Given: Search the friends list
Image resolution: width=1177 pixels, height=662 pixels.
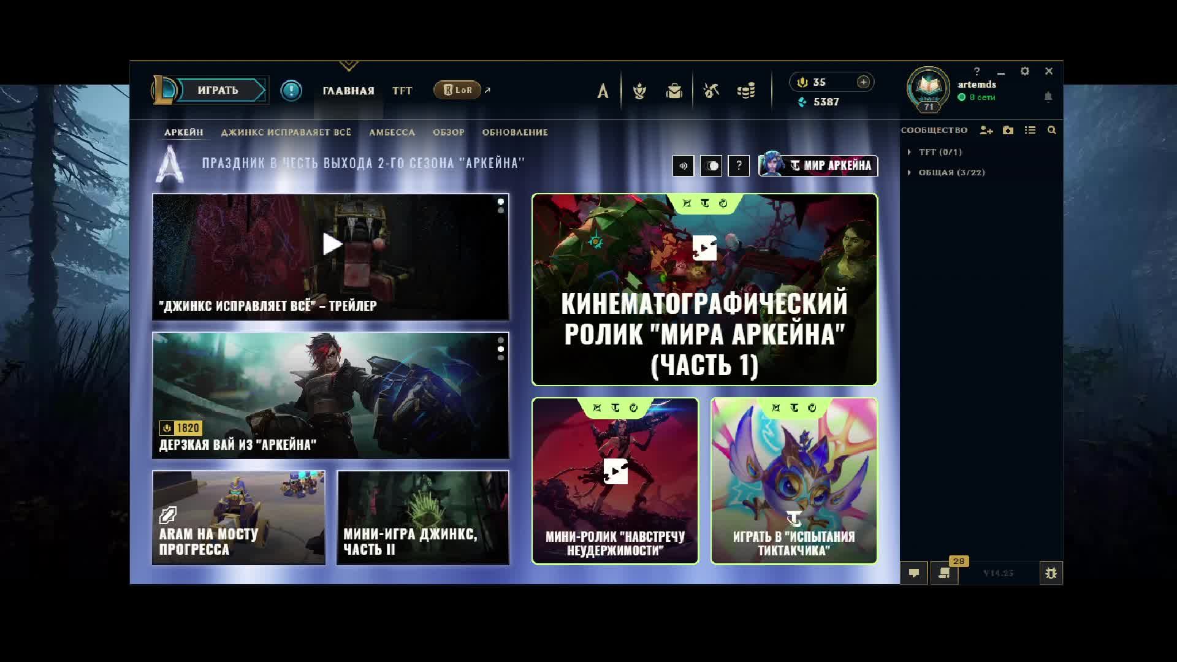Looking at the screenshot, I should coord(1052,130).
